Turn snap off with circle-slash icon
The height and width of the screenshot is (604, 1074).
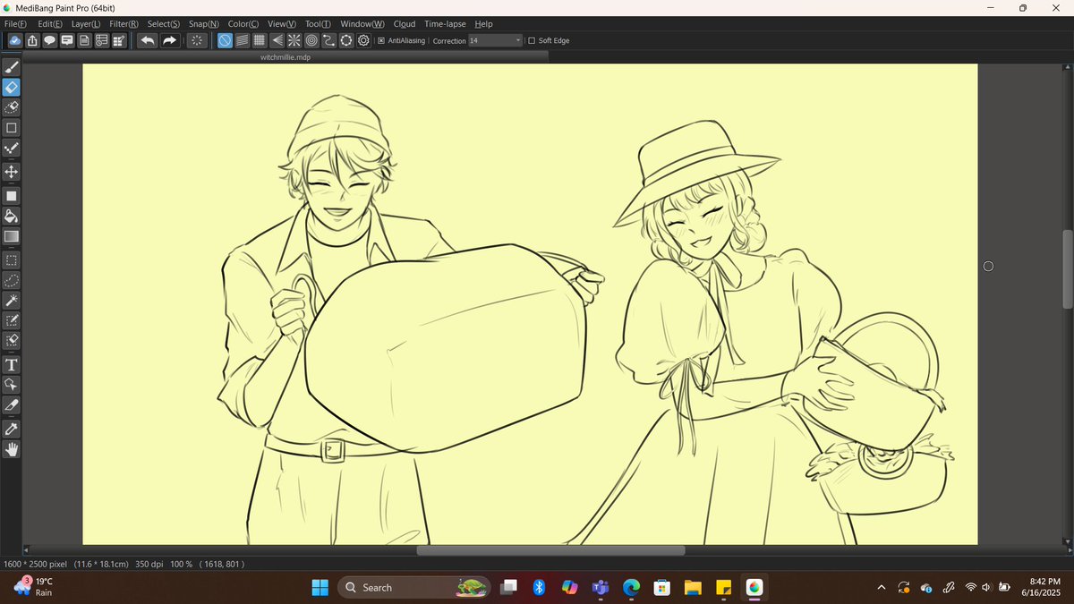point(225,40)
